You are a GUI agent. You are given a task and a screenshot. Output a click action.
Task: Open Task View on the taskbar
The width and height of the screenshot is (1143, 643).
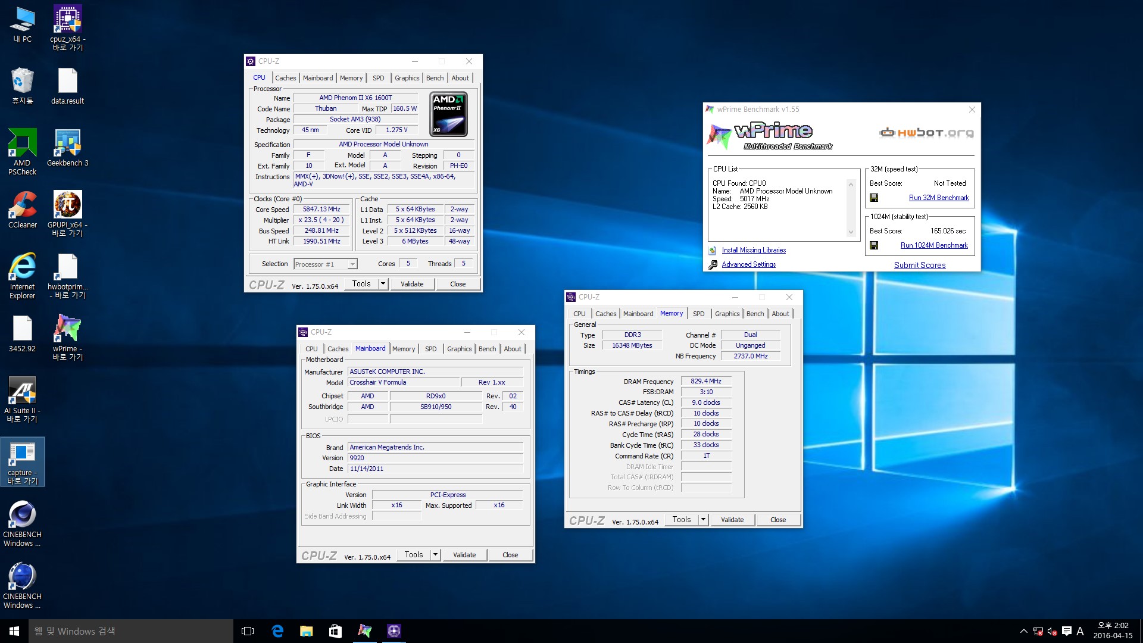pyautogui.click(x=248, y=631)
